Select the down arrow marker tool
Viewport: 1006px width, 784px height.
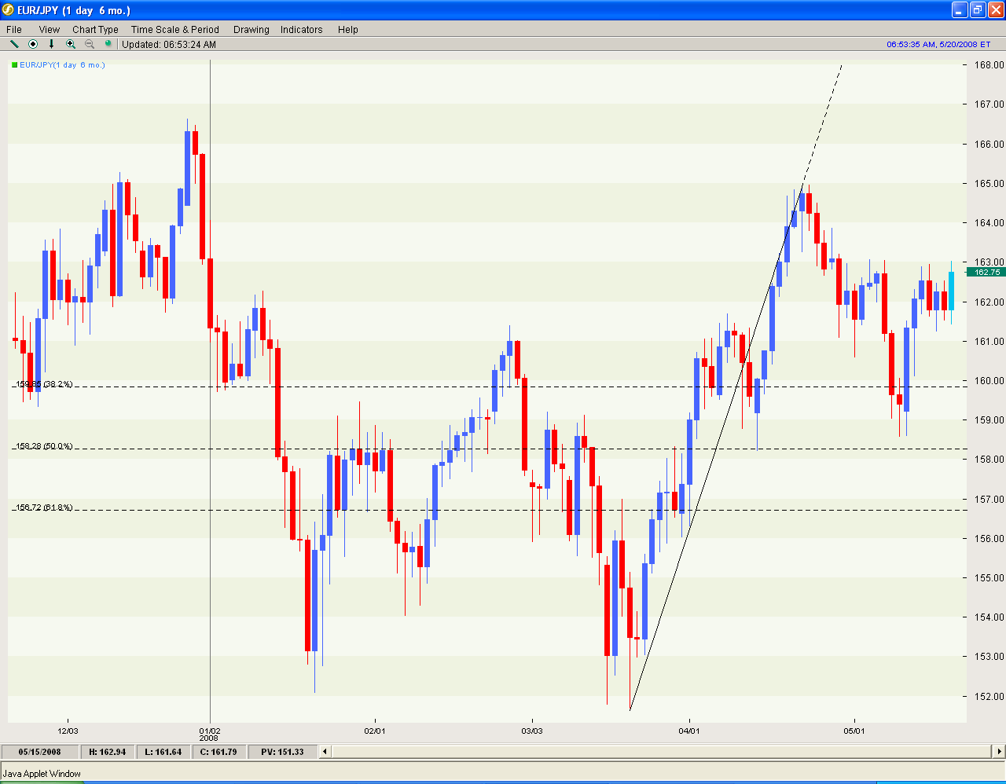click(52, 44)
